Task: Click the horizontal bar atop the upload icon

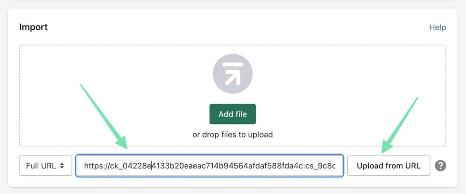Action: tap(233, 64)
